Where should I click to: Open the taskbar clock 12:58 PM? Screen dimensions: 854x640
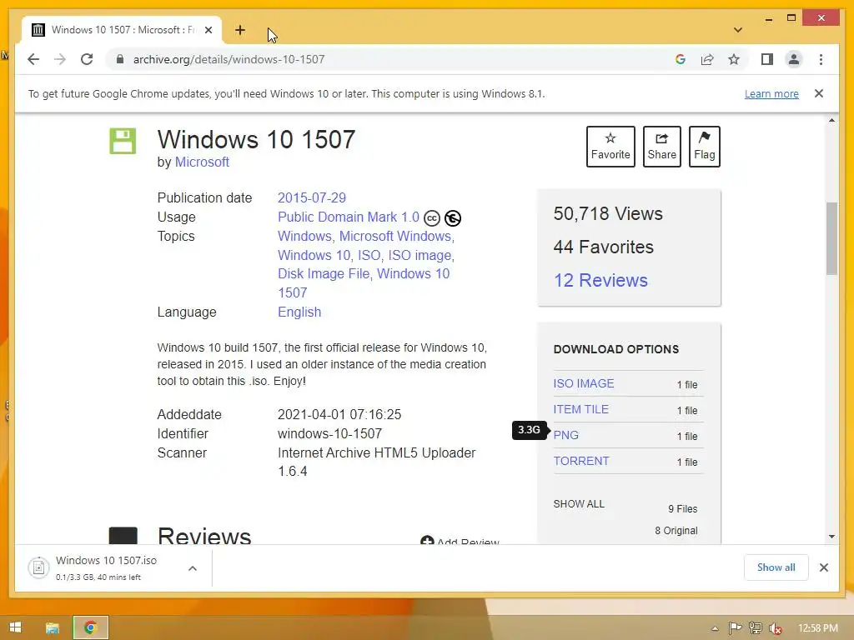817,628
